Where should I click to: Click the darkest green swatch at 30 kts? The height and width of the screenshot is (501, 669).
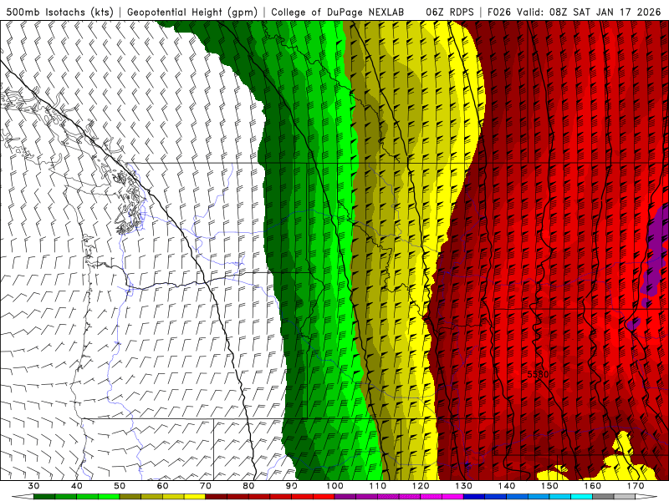(44, 497)
